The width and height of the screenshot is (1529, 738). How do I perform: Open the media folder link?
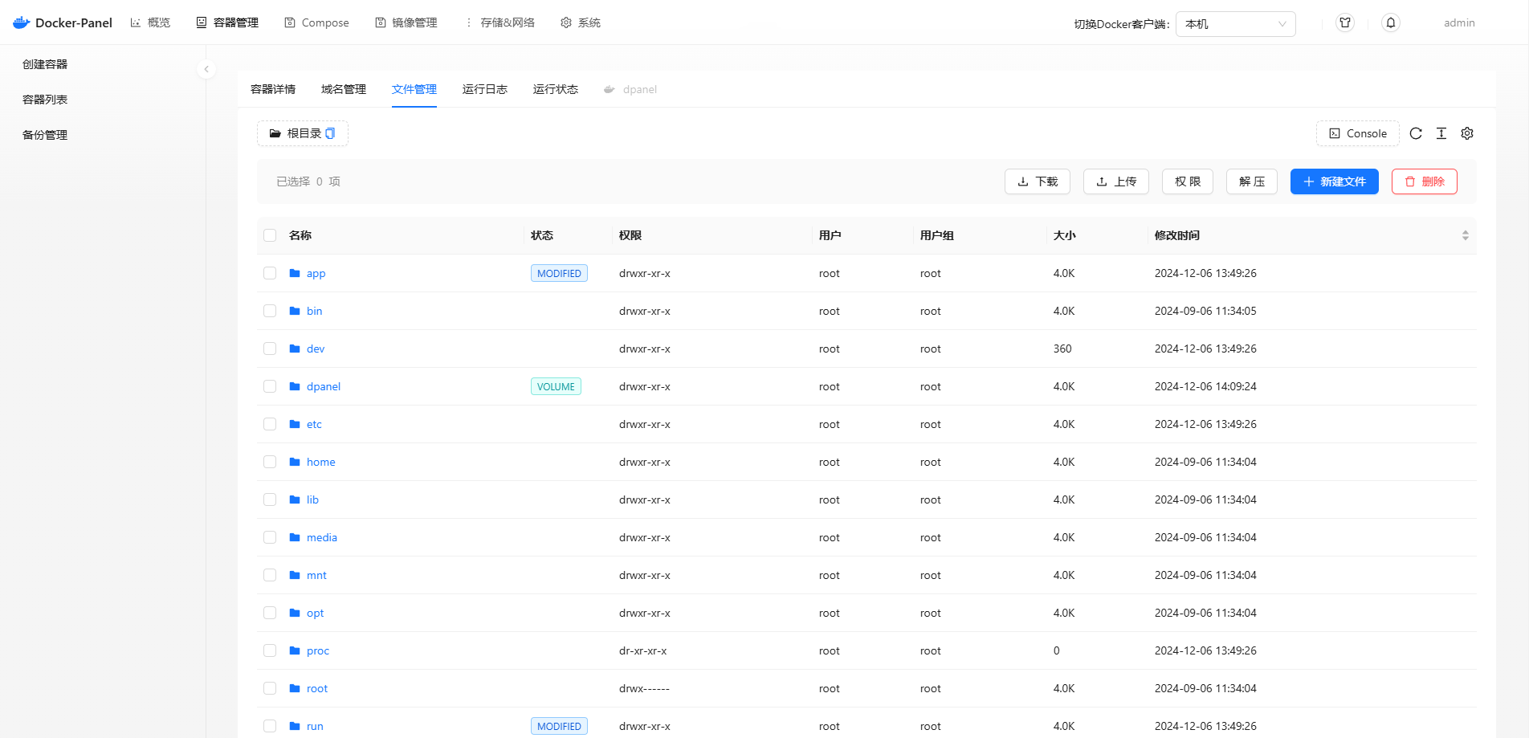[x=321, y=537]
